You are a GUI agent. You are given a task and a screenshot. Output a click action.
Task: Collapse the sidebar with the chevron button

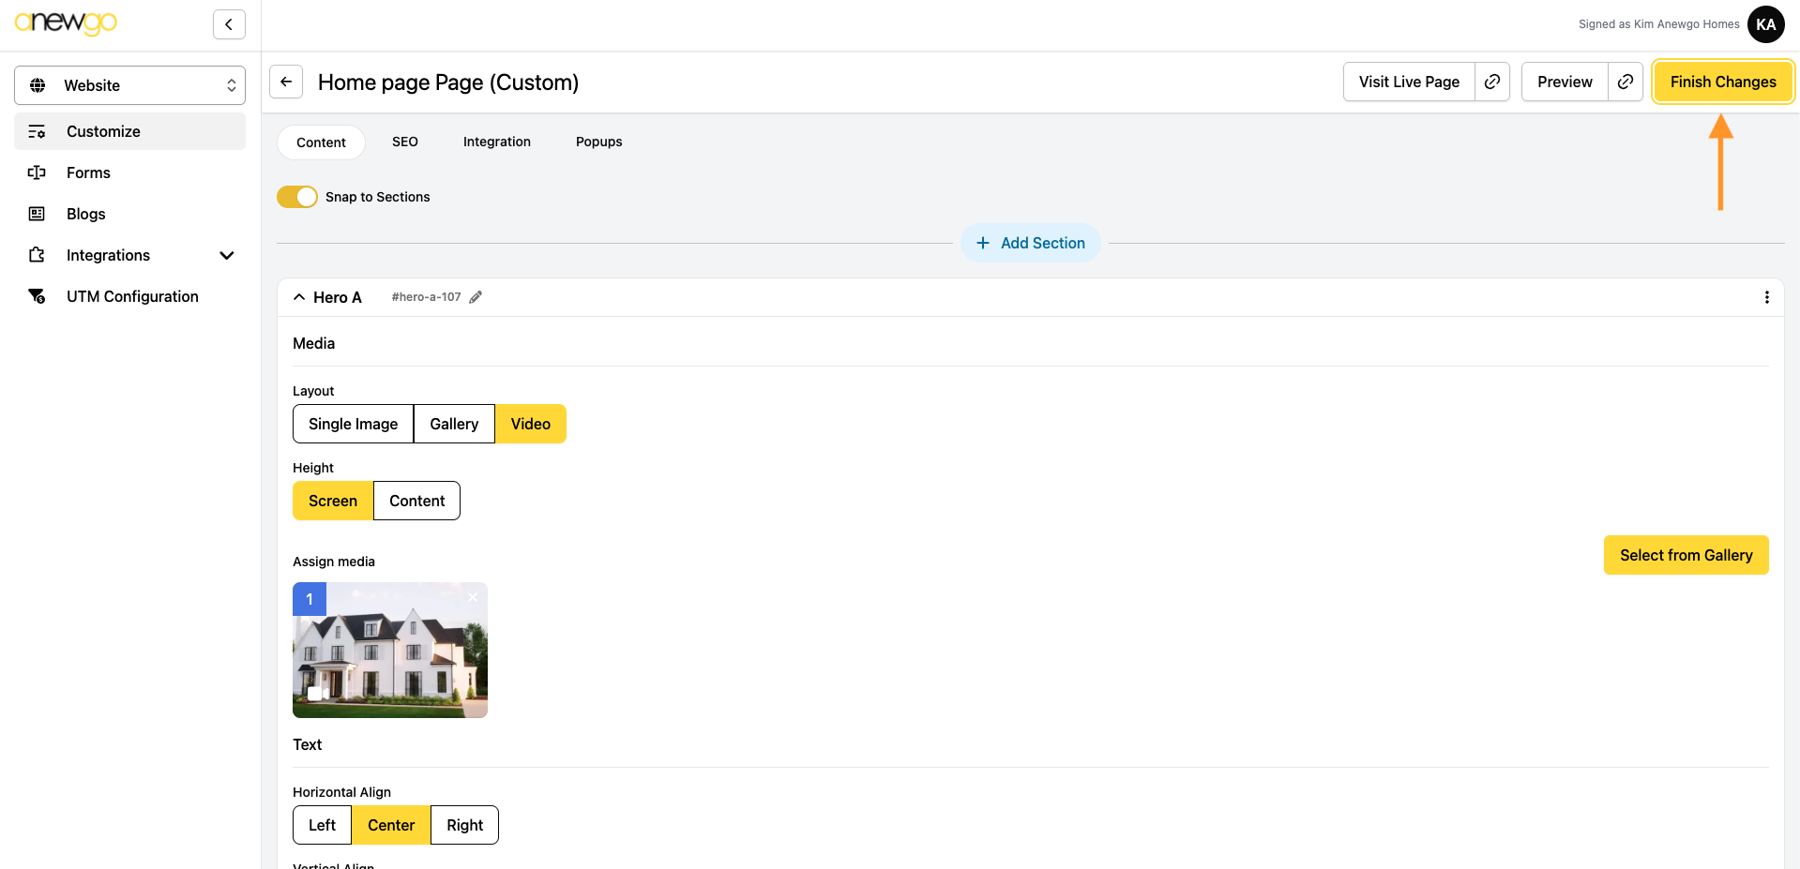[x=229, y=24]
